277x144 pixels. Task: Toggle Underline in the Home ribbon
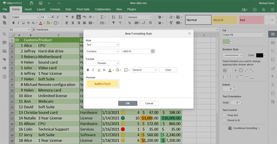tap(23, 23)
